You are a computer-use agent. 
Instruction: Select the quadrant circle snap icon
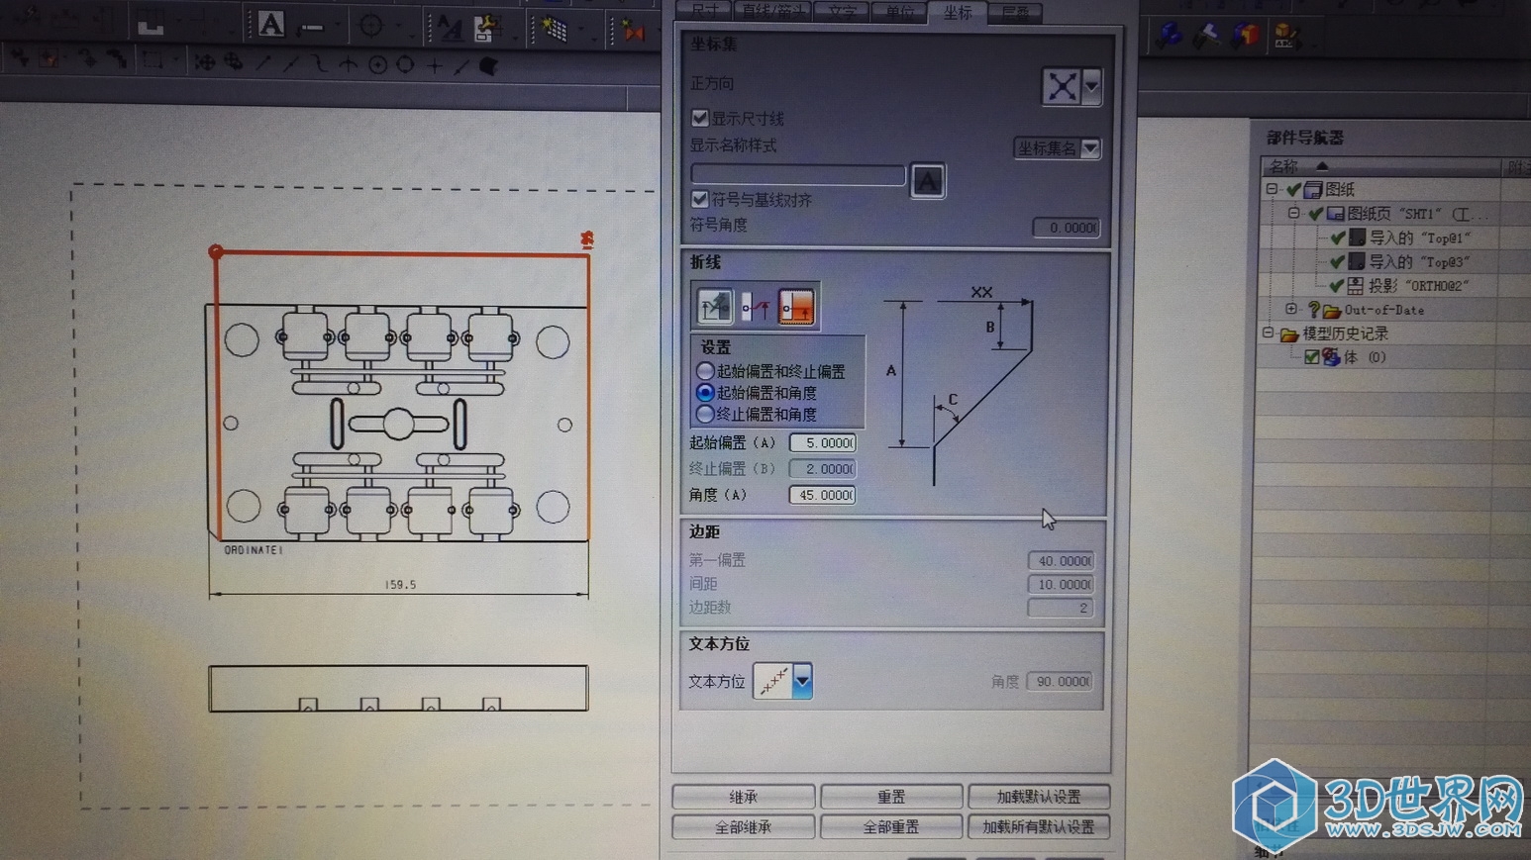[405, 65]
